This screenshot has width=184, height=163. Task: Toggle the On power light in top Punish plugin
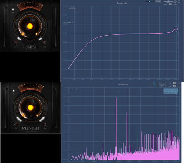13,10
